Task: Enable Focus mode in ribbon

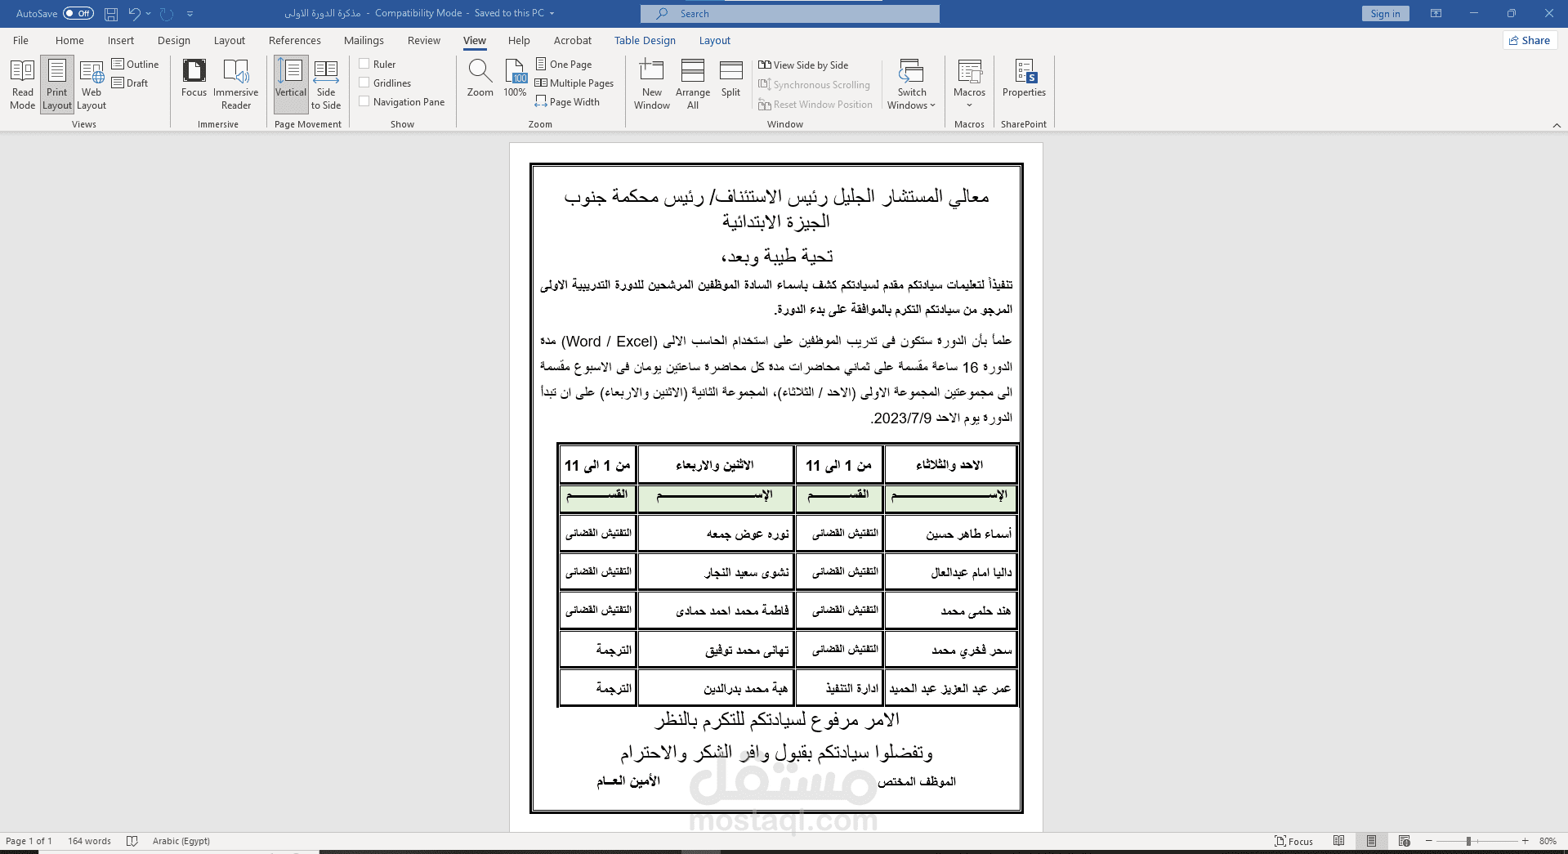Action: coord(194,78)
